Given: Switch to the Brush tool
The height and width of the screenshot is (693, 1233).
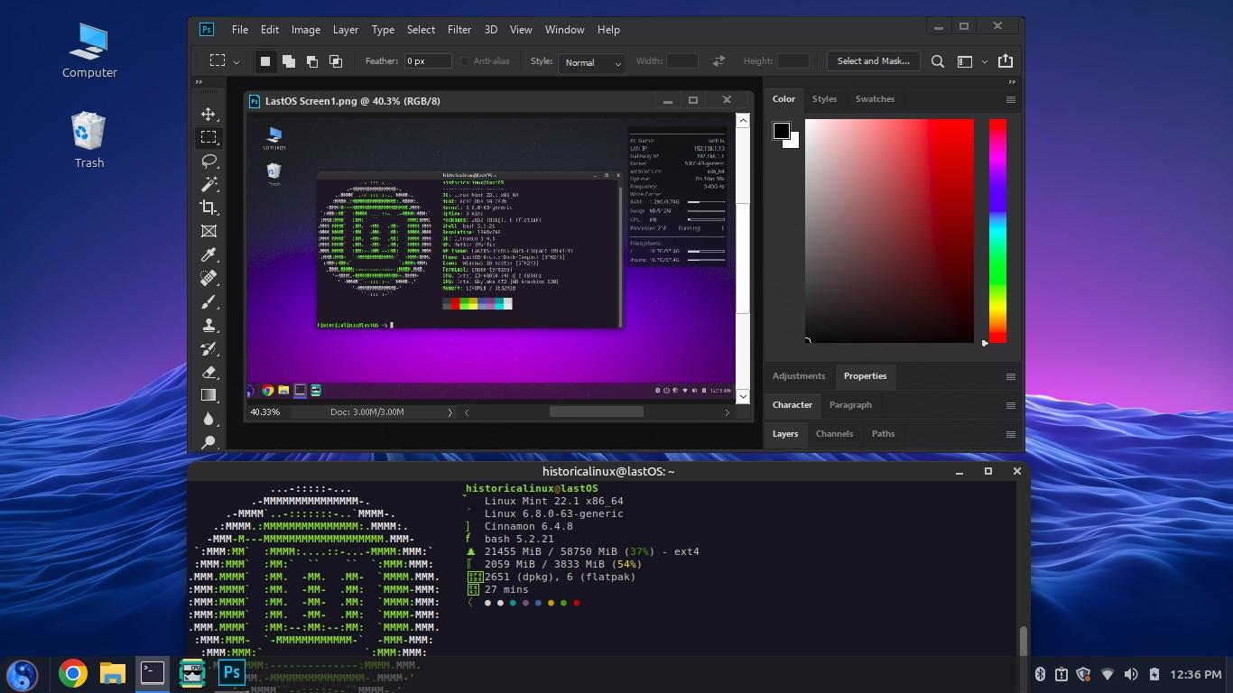Looking at the screenshot, I should coord(209,301).
